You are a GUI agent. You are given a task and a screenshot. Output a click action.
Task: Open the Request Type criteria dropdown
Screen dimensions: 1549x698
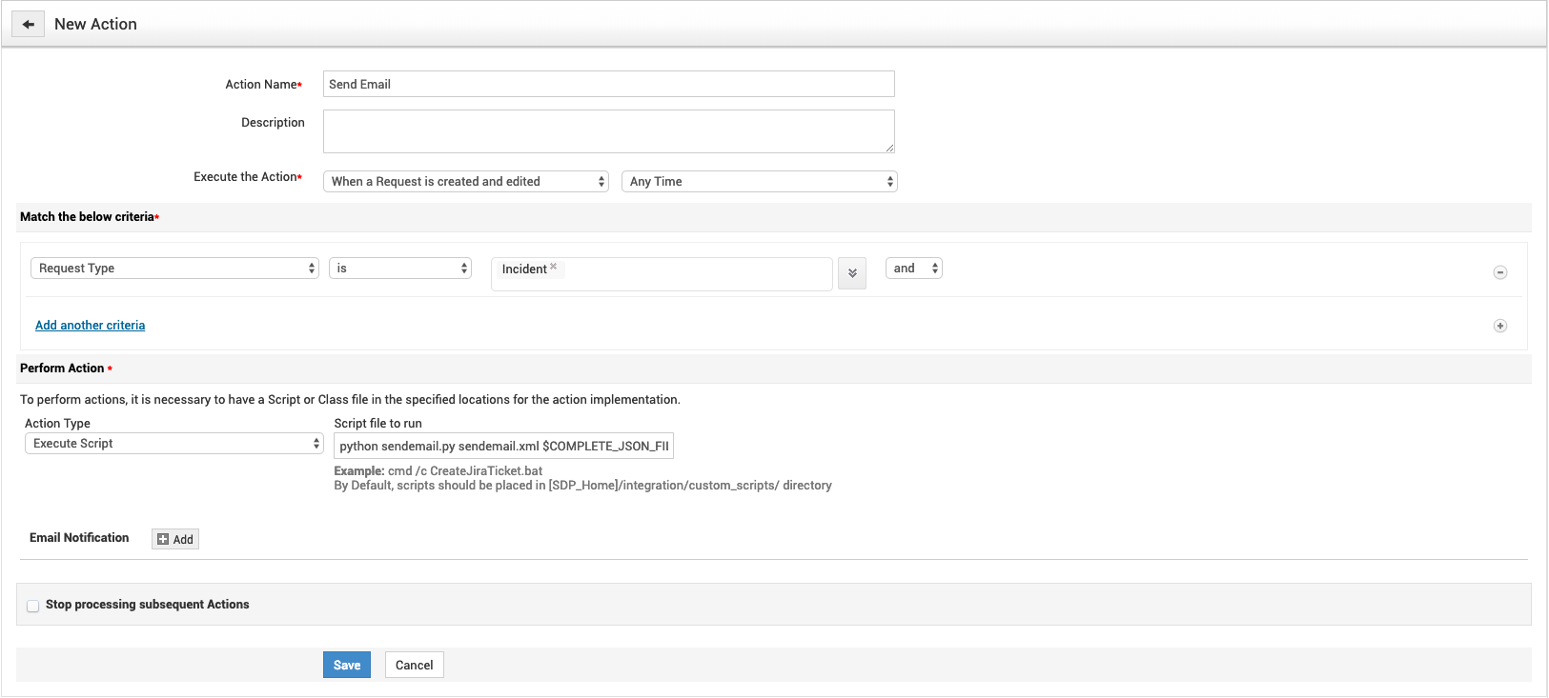175,269
